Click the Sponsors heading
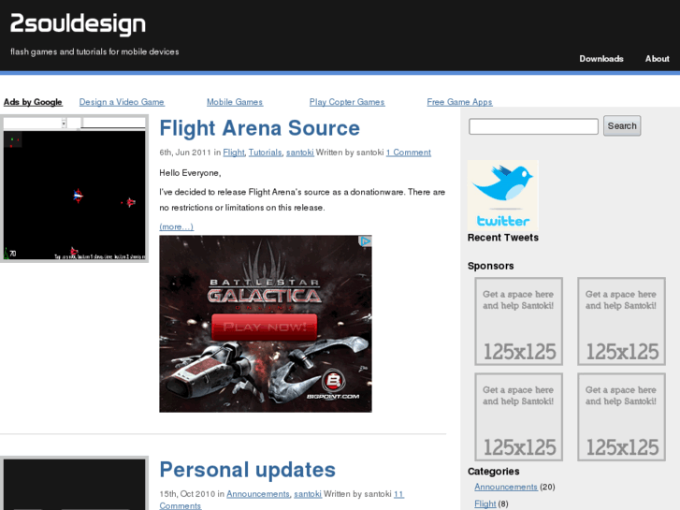This screenshot has height=510, width=680. 490,266
